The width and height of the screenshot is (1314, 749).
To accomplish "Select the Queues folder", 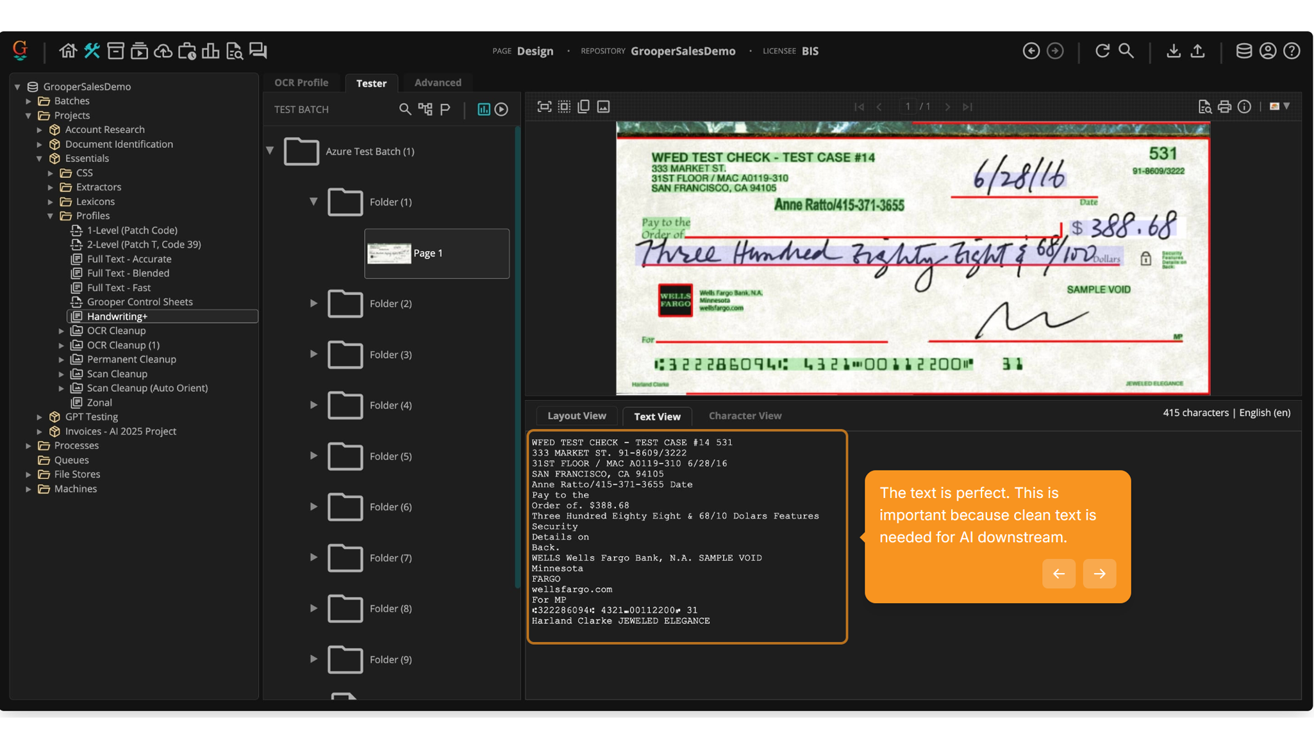I will click(71, 460).
